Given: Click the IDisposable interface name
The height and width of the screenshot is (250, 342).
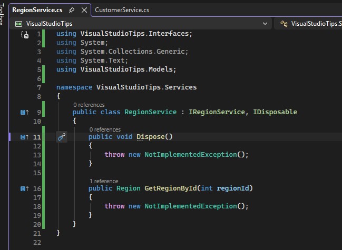Looking at the screenshot, I should 275,112.
